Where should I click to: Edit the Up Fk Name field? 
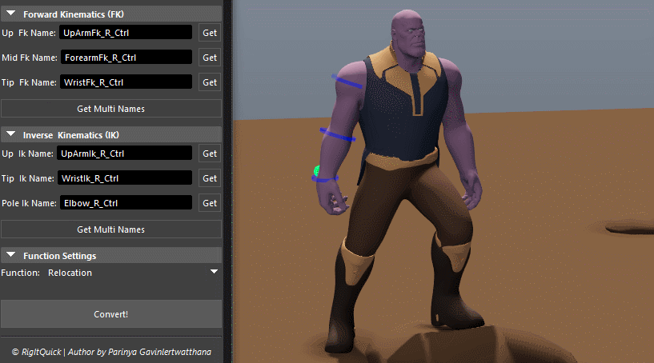pos(126,33)
